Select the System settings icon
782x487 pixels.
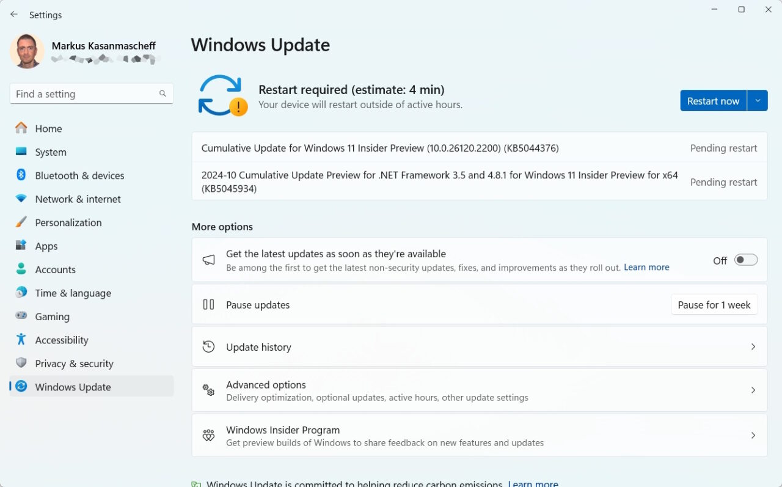tap(21, 152)
